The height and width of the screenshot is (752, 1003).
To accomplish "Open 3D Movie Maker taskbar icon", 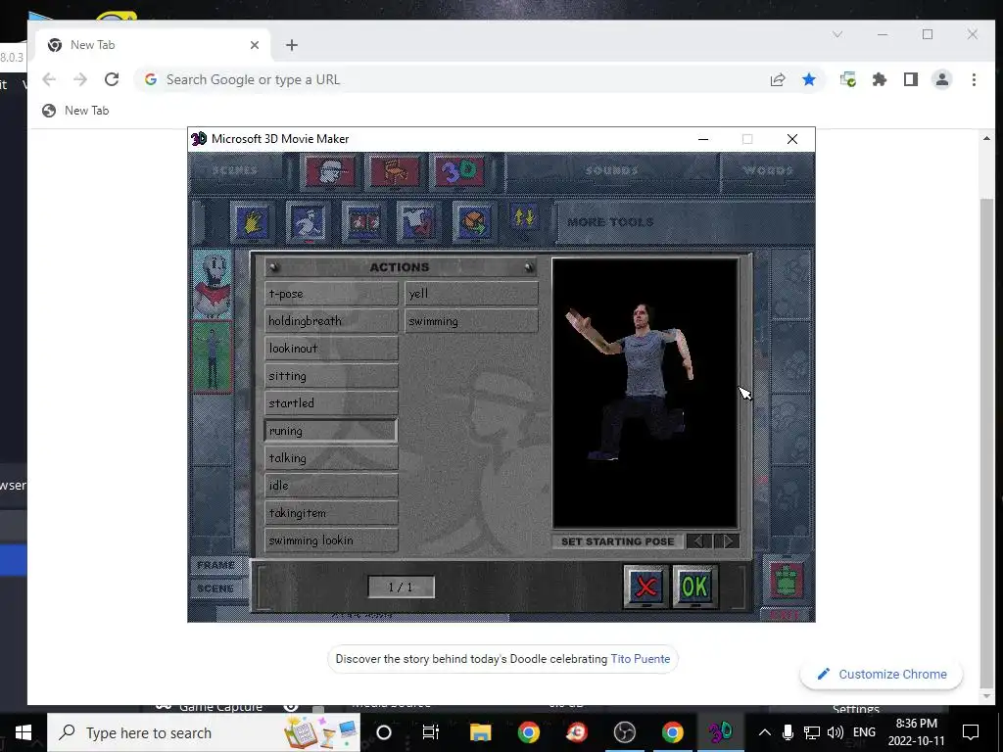I will (x=720, y=732).
